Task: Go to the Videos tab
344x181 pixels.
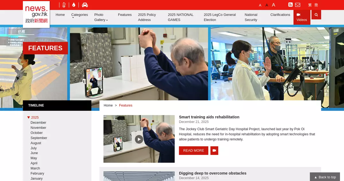Action: [x=302, y=17]
